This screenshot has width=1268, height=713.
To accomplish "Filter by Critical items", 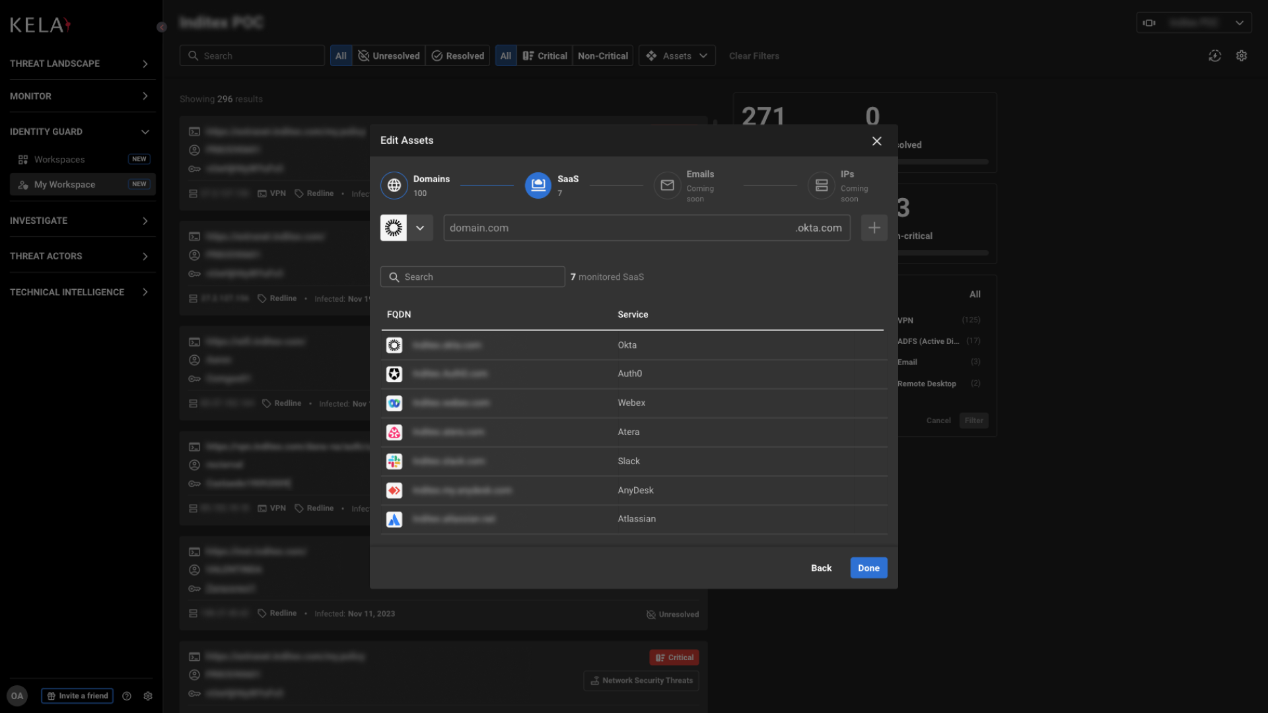I will pos(545,56).
